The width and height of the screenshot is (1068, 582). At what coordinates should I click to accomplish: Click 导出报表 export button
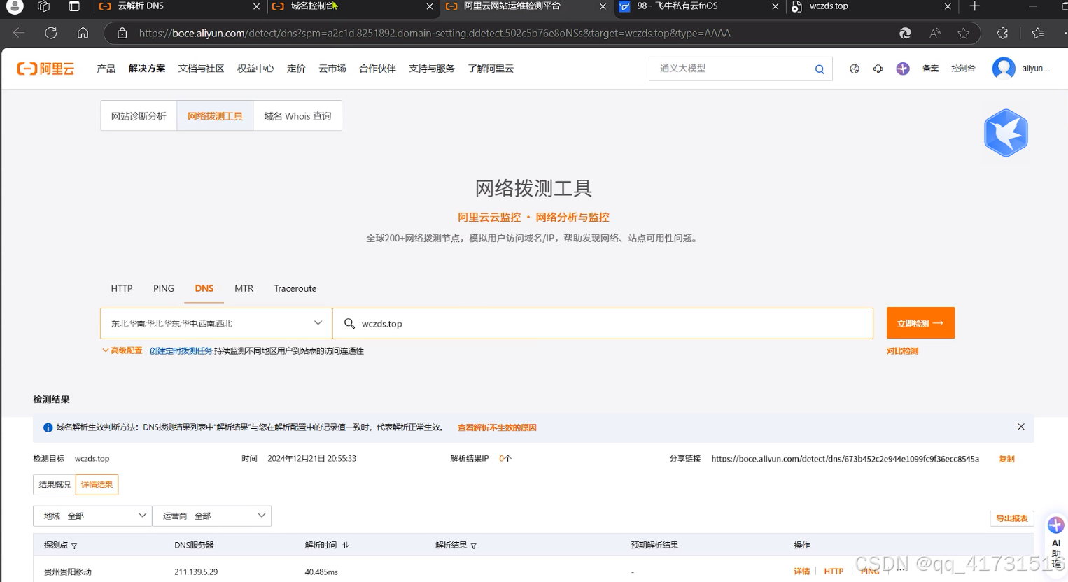(x=1012, y=518)
